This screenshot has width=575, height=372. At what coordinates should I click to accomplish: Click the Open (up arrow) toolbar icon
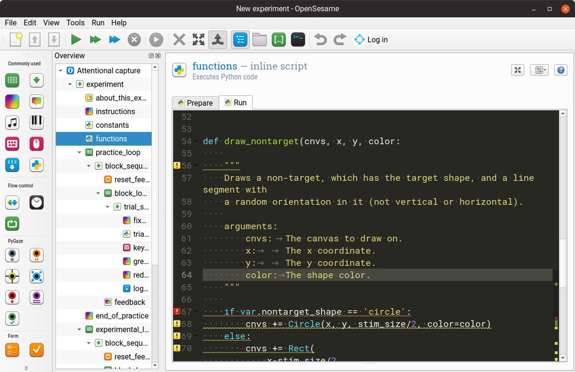(x=35, y=39)
